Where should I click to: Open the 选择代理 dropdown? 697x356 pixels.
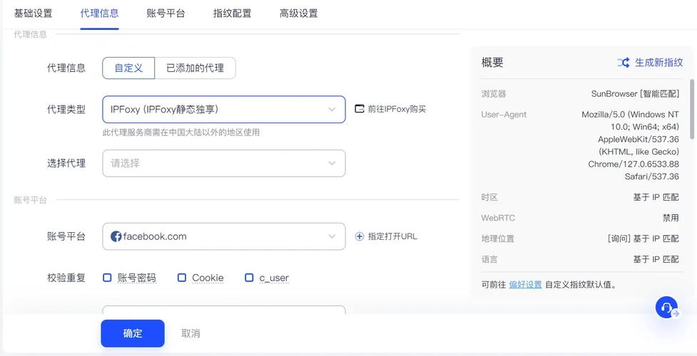point(223,163)
